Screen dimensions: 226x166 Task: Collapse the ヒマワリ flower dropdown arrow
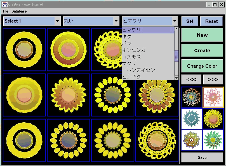(x=175, y=21)
